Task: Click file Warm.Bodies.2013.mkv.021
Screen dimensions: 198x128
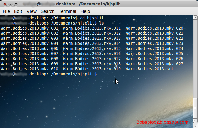Action: click(x=154, y=33)
